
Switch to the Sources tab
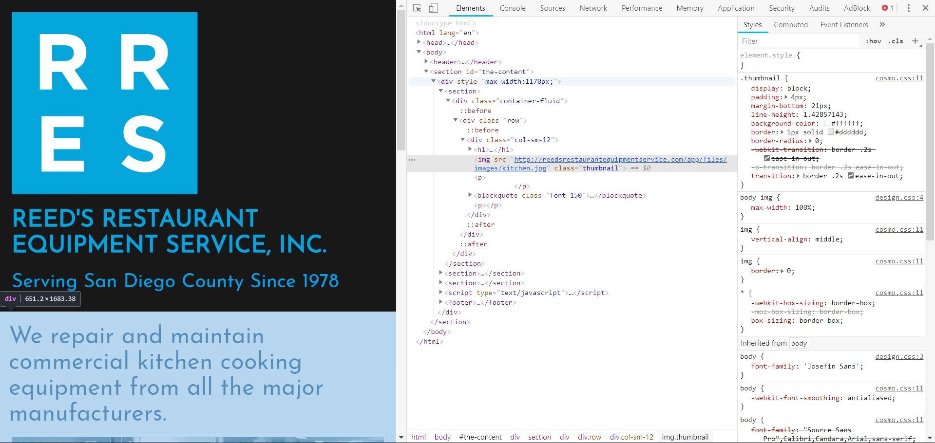(x=553, y=8)
